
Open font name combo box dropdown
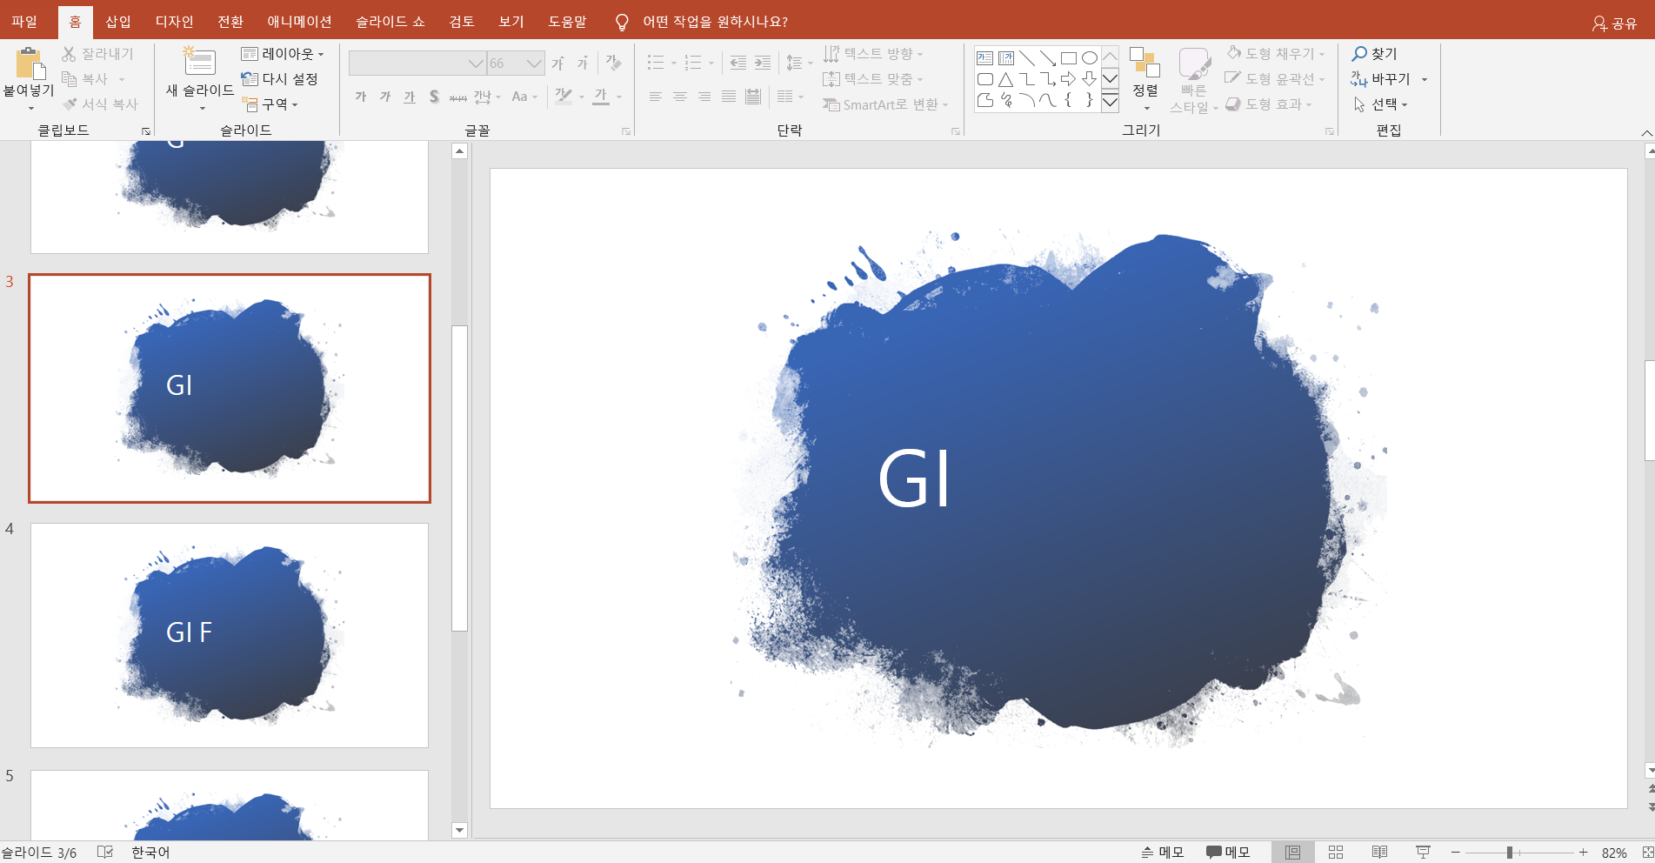click(476, 64)
